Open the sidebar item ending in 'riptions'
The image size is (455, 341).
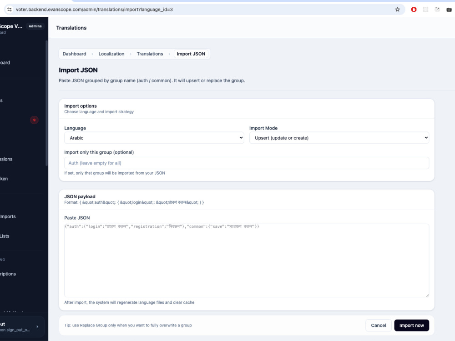coord(8,274)
